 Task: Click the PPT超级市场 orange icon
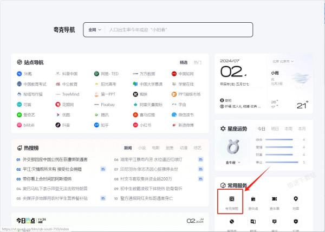point(174,94)
